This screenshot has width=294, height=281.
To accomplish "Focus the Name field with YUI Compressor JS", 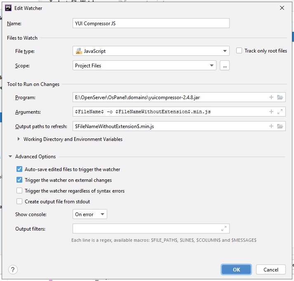I will pos(151,23).
